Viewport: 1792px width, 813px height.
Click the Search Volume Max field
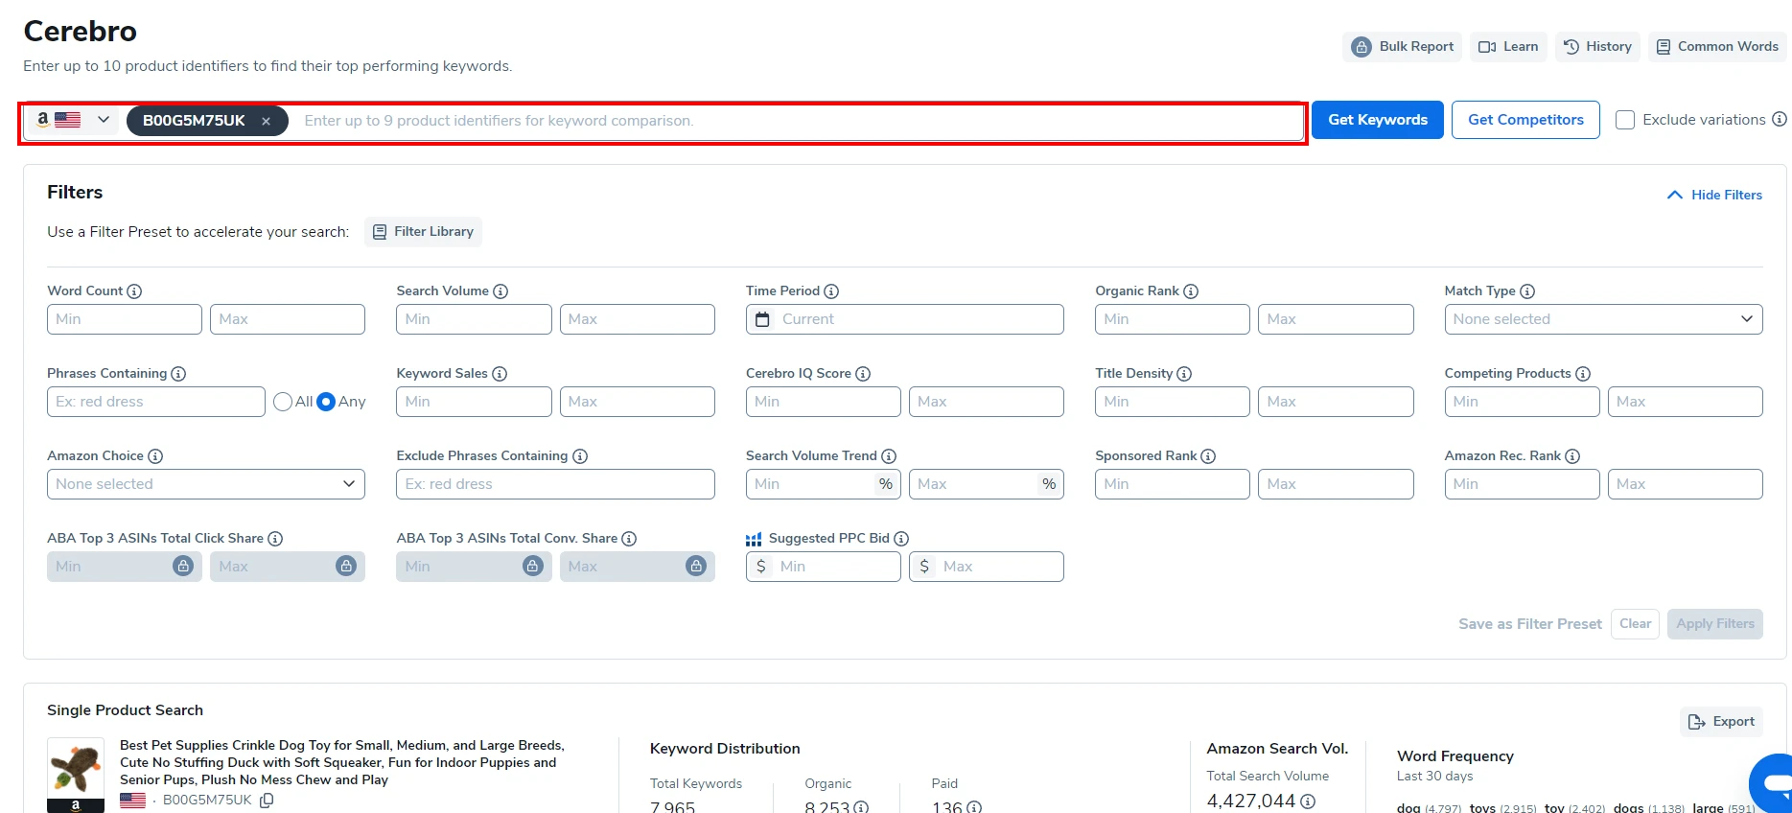pyautogui.click(x=638, y=319)
